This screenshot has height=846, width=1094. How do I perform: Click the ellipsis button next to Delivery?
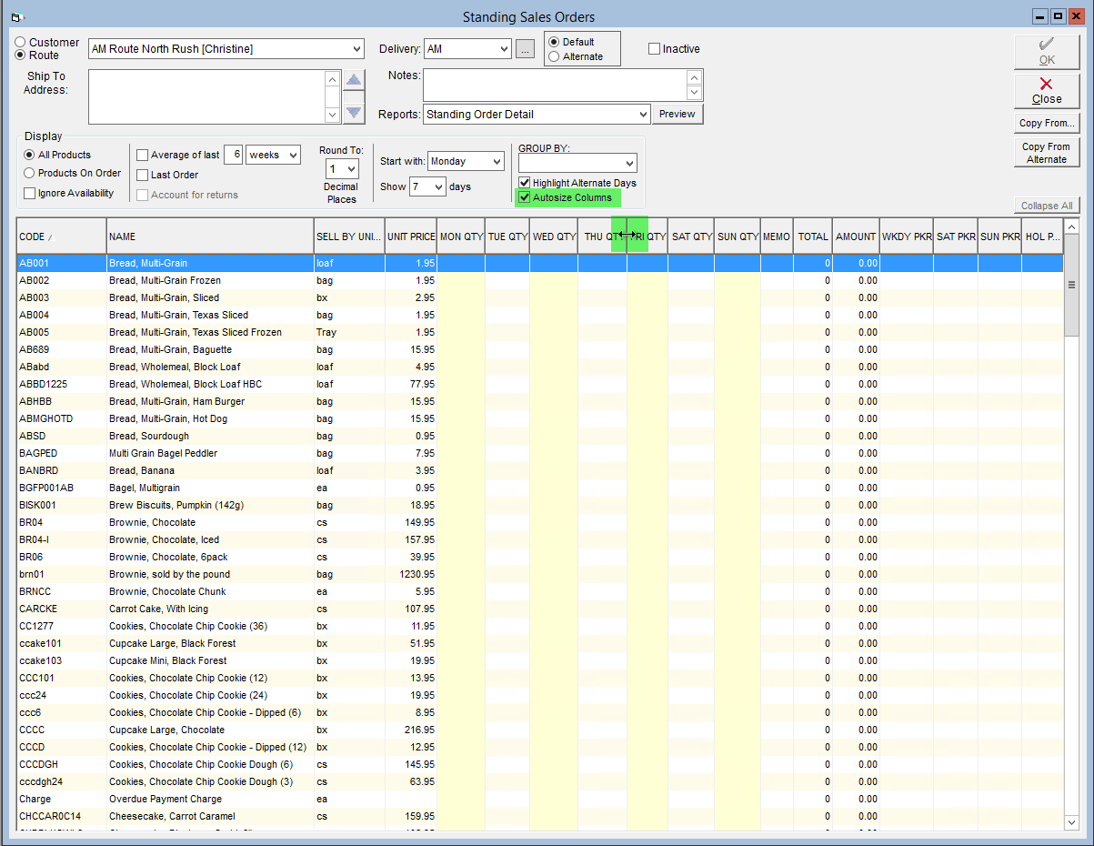[525, 49]
